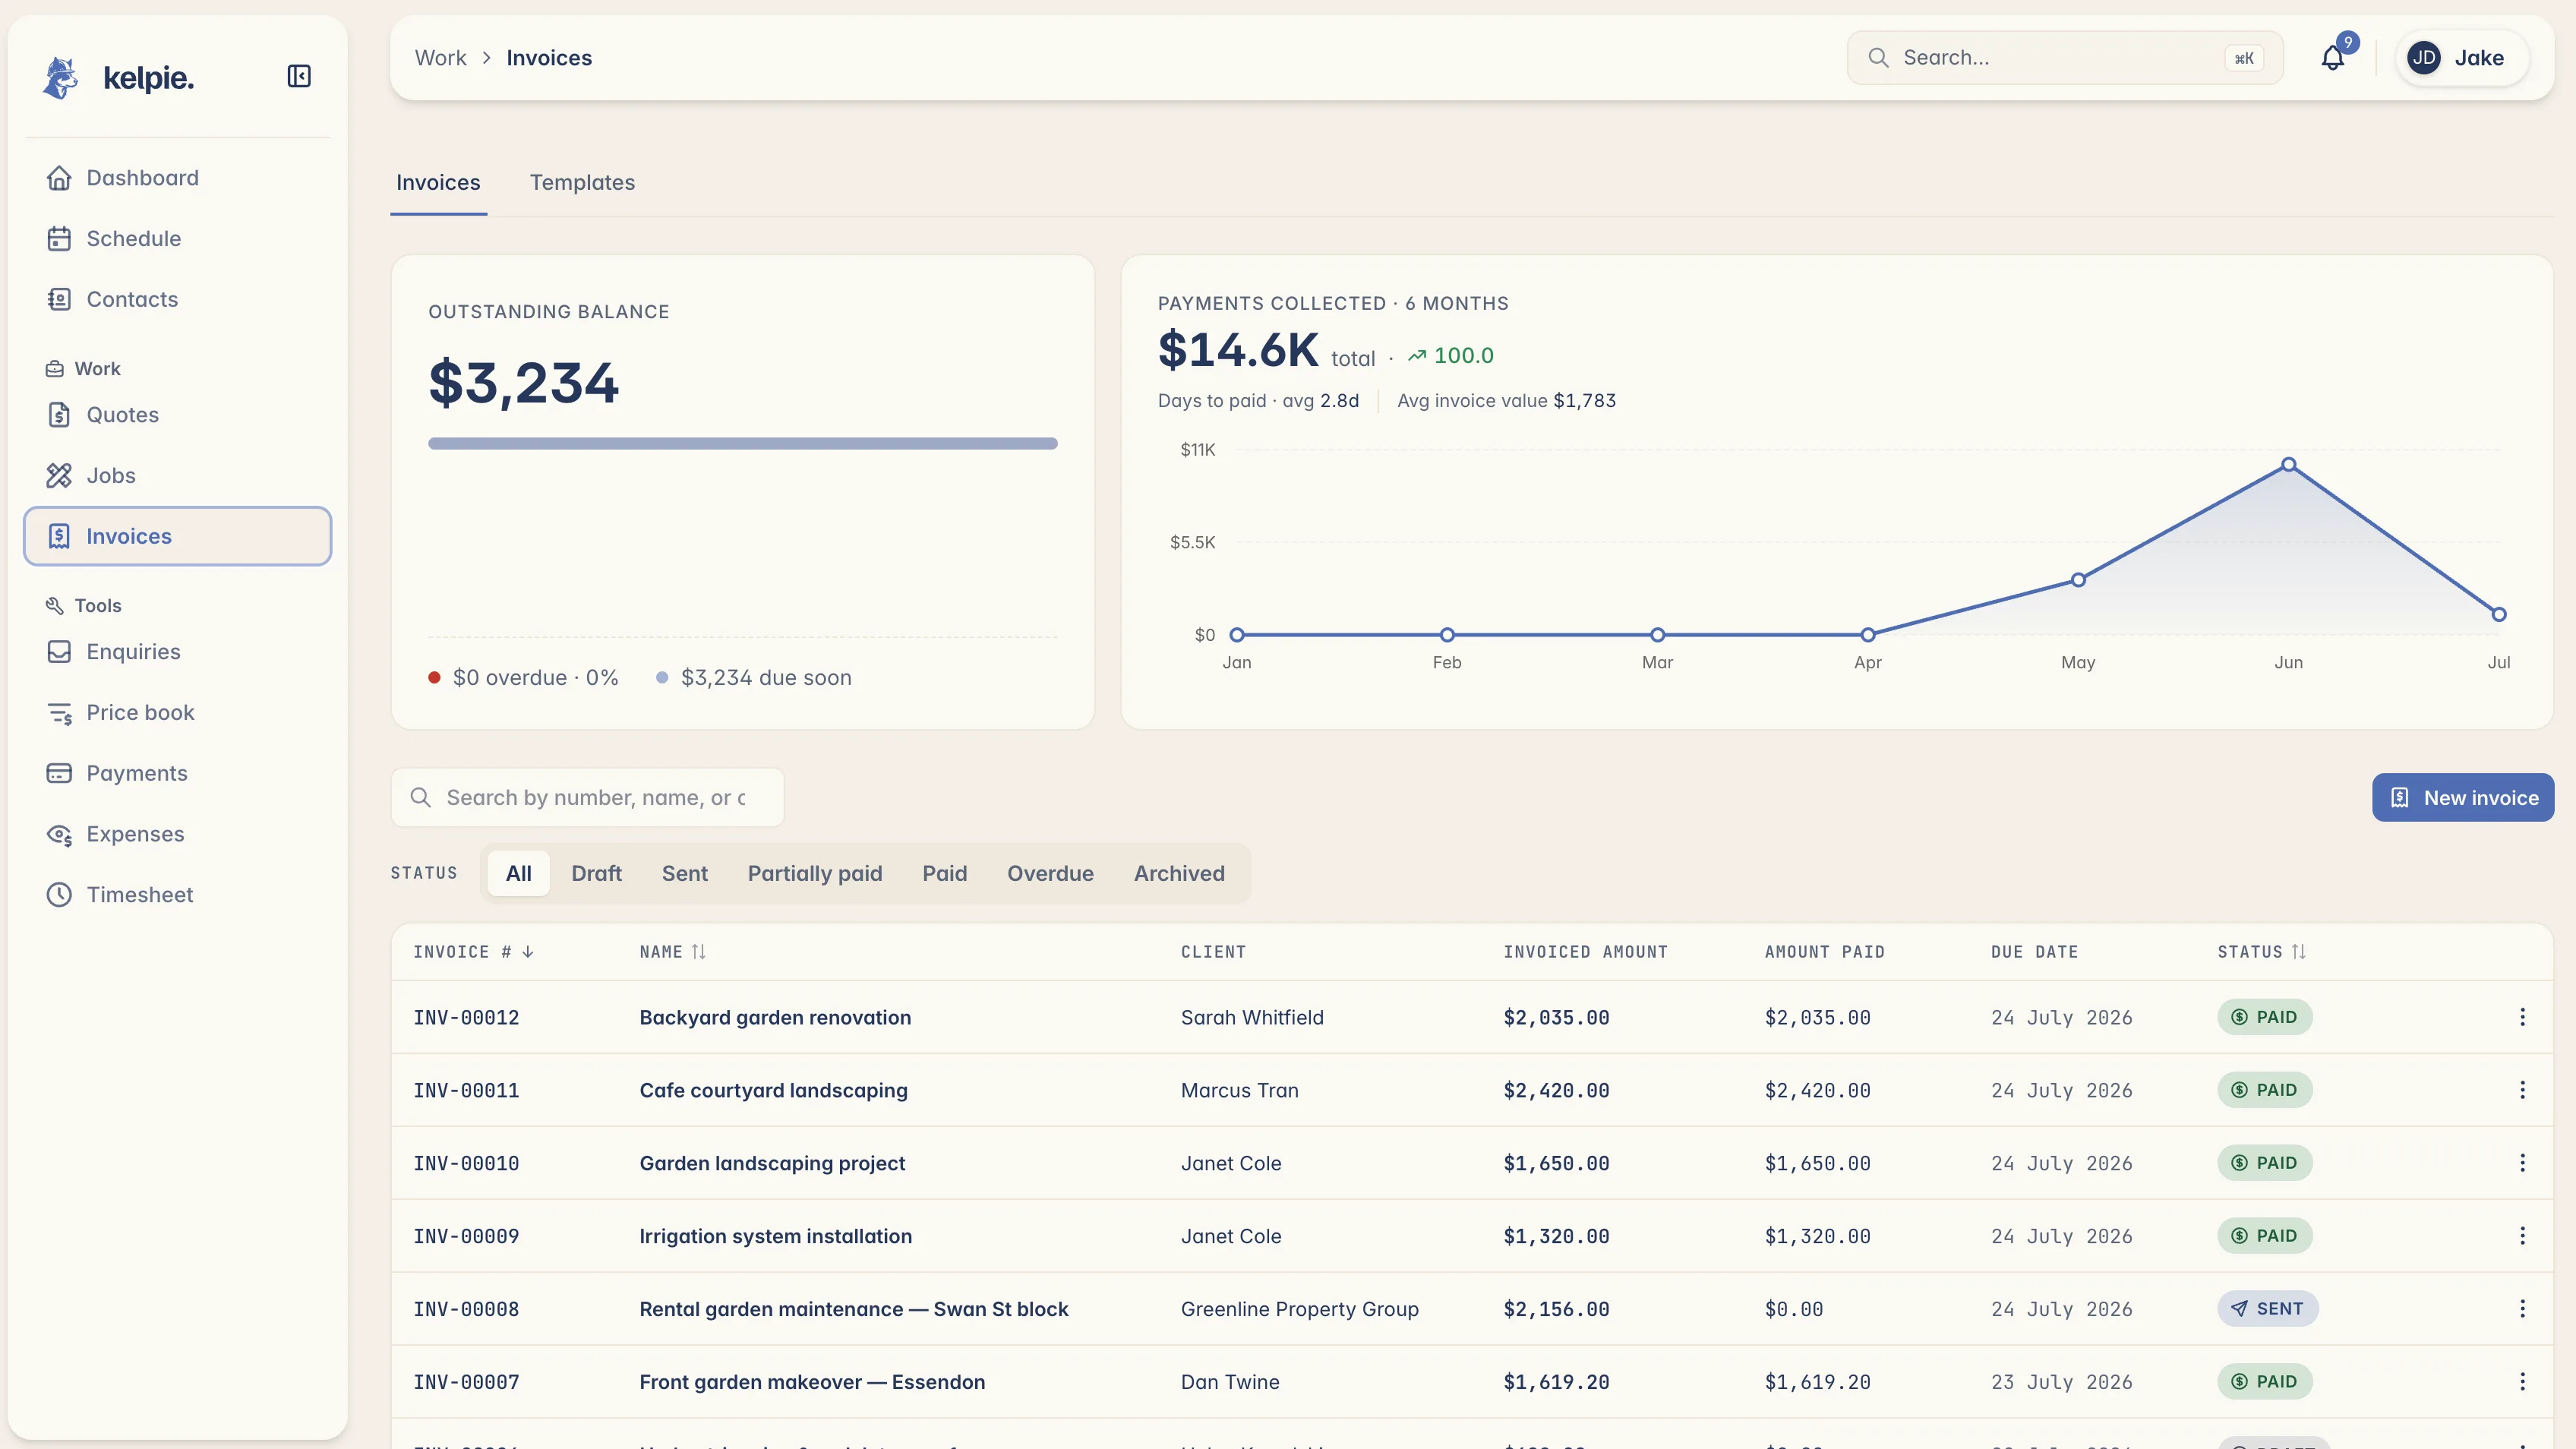
Task: Open Schedule in the sidebar
Action: tap(178, 238)
